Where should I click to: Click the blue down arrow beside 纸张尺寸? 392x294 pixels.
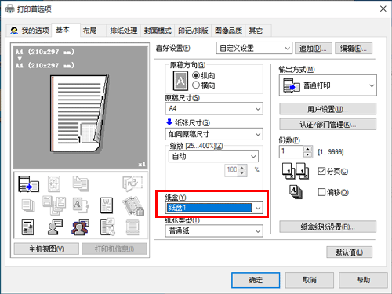(x=169, y=122)
